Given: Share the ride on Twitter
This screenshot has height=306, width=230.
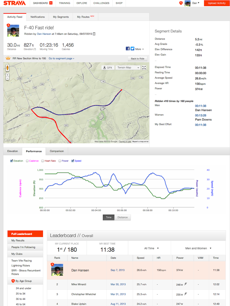Looking at the screenshot, I should click(133, 49).
